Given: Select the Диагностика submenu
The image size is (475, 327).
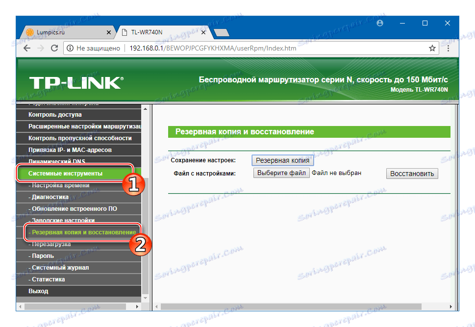Looking at the screenshot, I should click(x=78, y=197).
